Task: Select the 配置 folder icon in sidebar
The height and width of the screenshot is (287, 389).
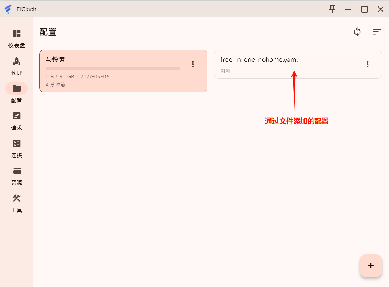Action: click(x=17, y=89)
